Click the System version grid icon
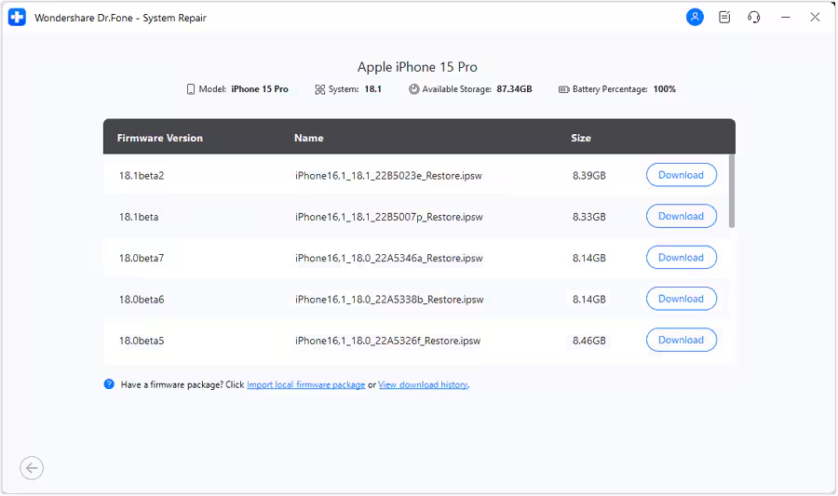Screen dimensions: 838x496 pos(319,89)
